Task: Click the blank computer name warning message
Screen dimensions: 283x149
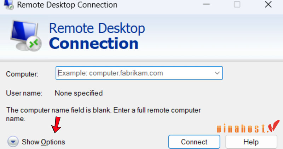Action: 104,114
